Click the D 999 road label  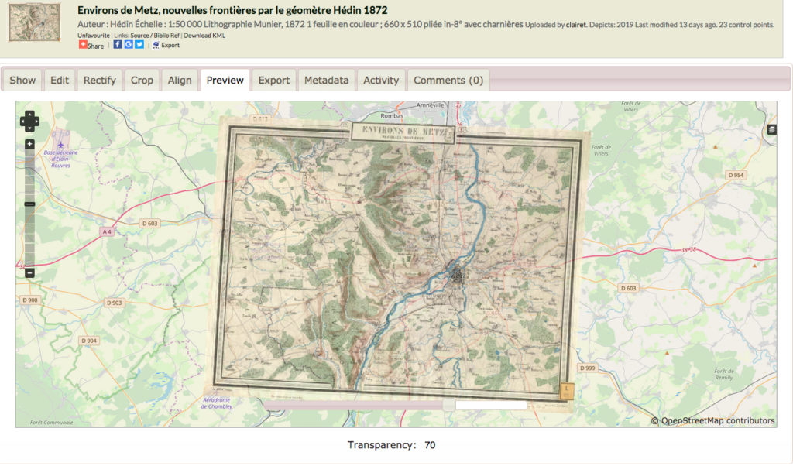[x=587, y=368]
